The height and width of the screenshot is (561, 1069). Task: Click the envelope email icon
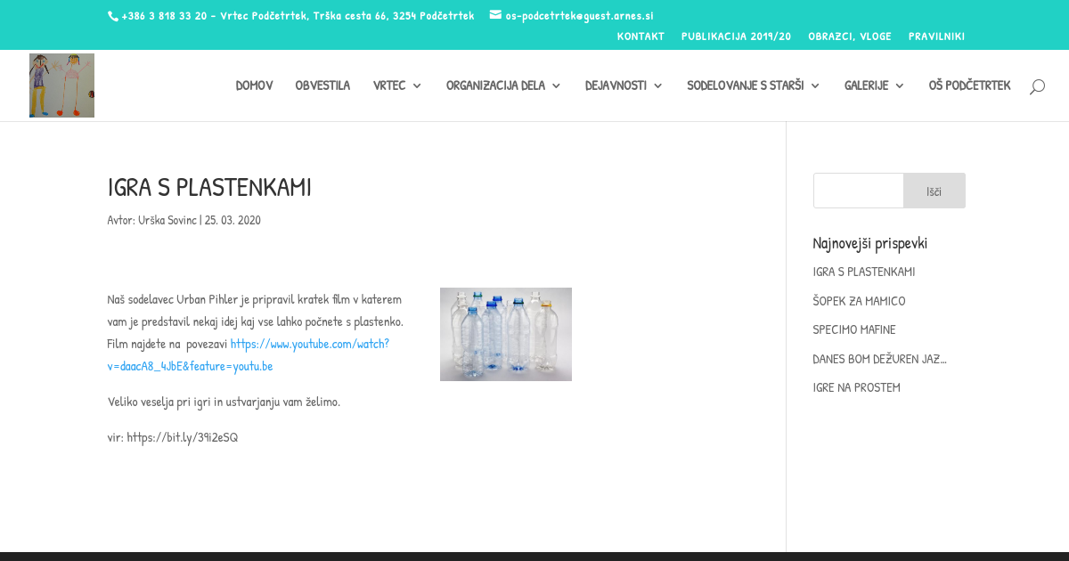(x=495, y=15)
